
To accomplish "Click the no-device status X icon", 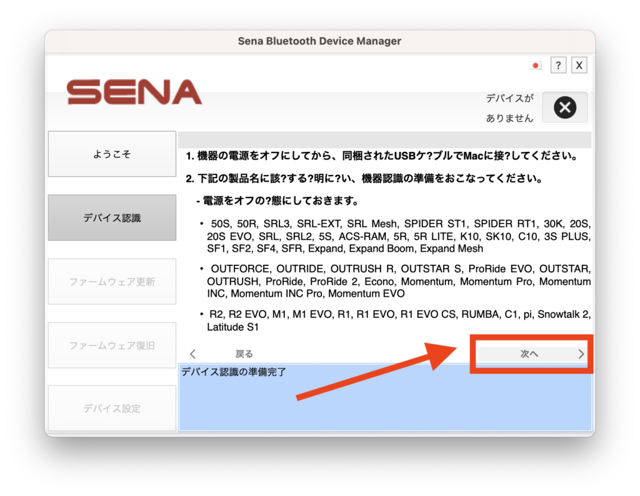I will 565,107.
